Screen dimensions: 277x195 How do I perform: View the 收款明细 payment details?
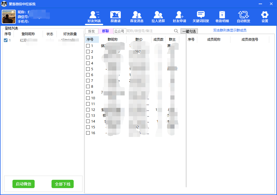(222, 17)
